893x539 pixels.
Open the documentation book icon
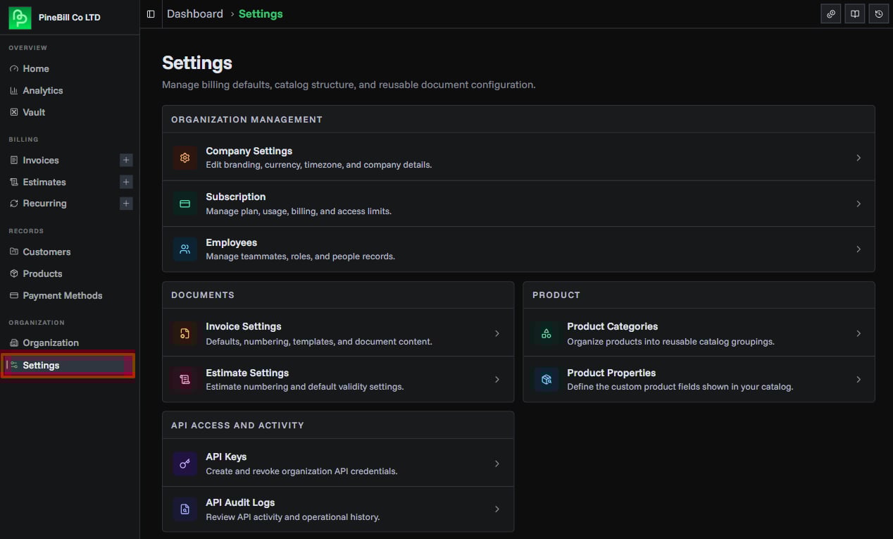pos(855,14)
